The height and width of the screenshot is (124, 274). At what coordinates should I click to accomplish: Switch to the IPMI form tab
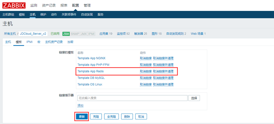(30, 42)
